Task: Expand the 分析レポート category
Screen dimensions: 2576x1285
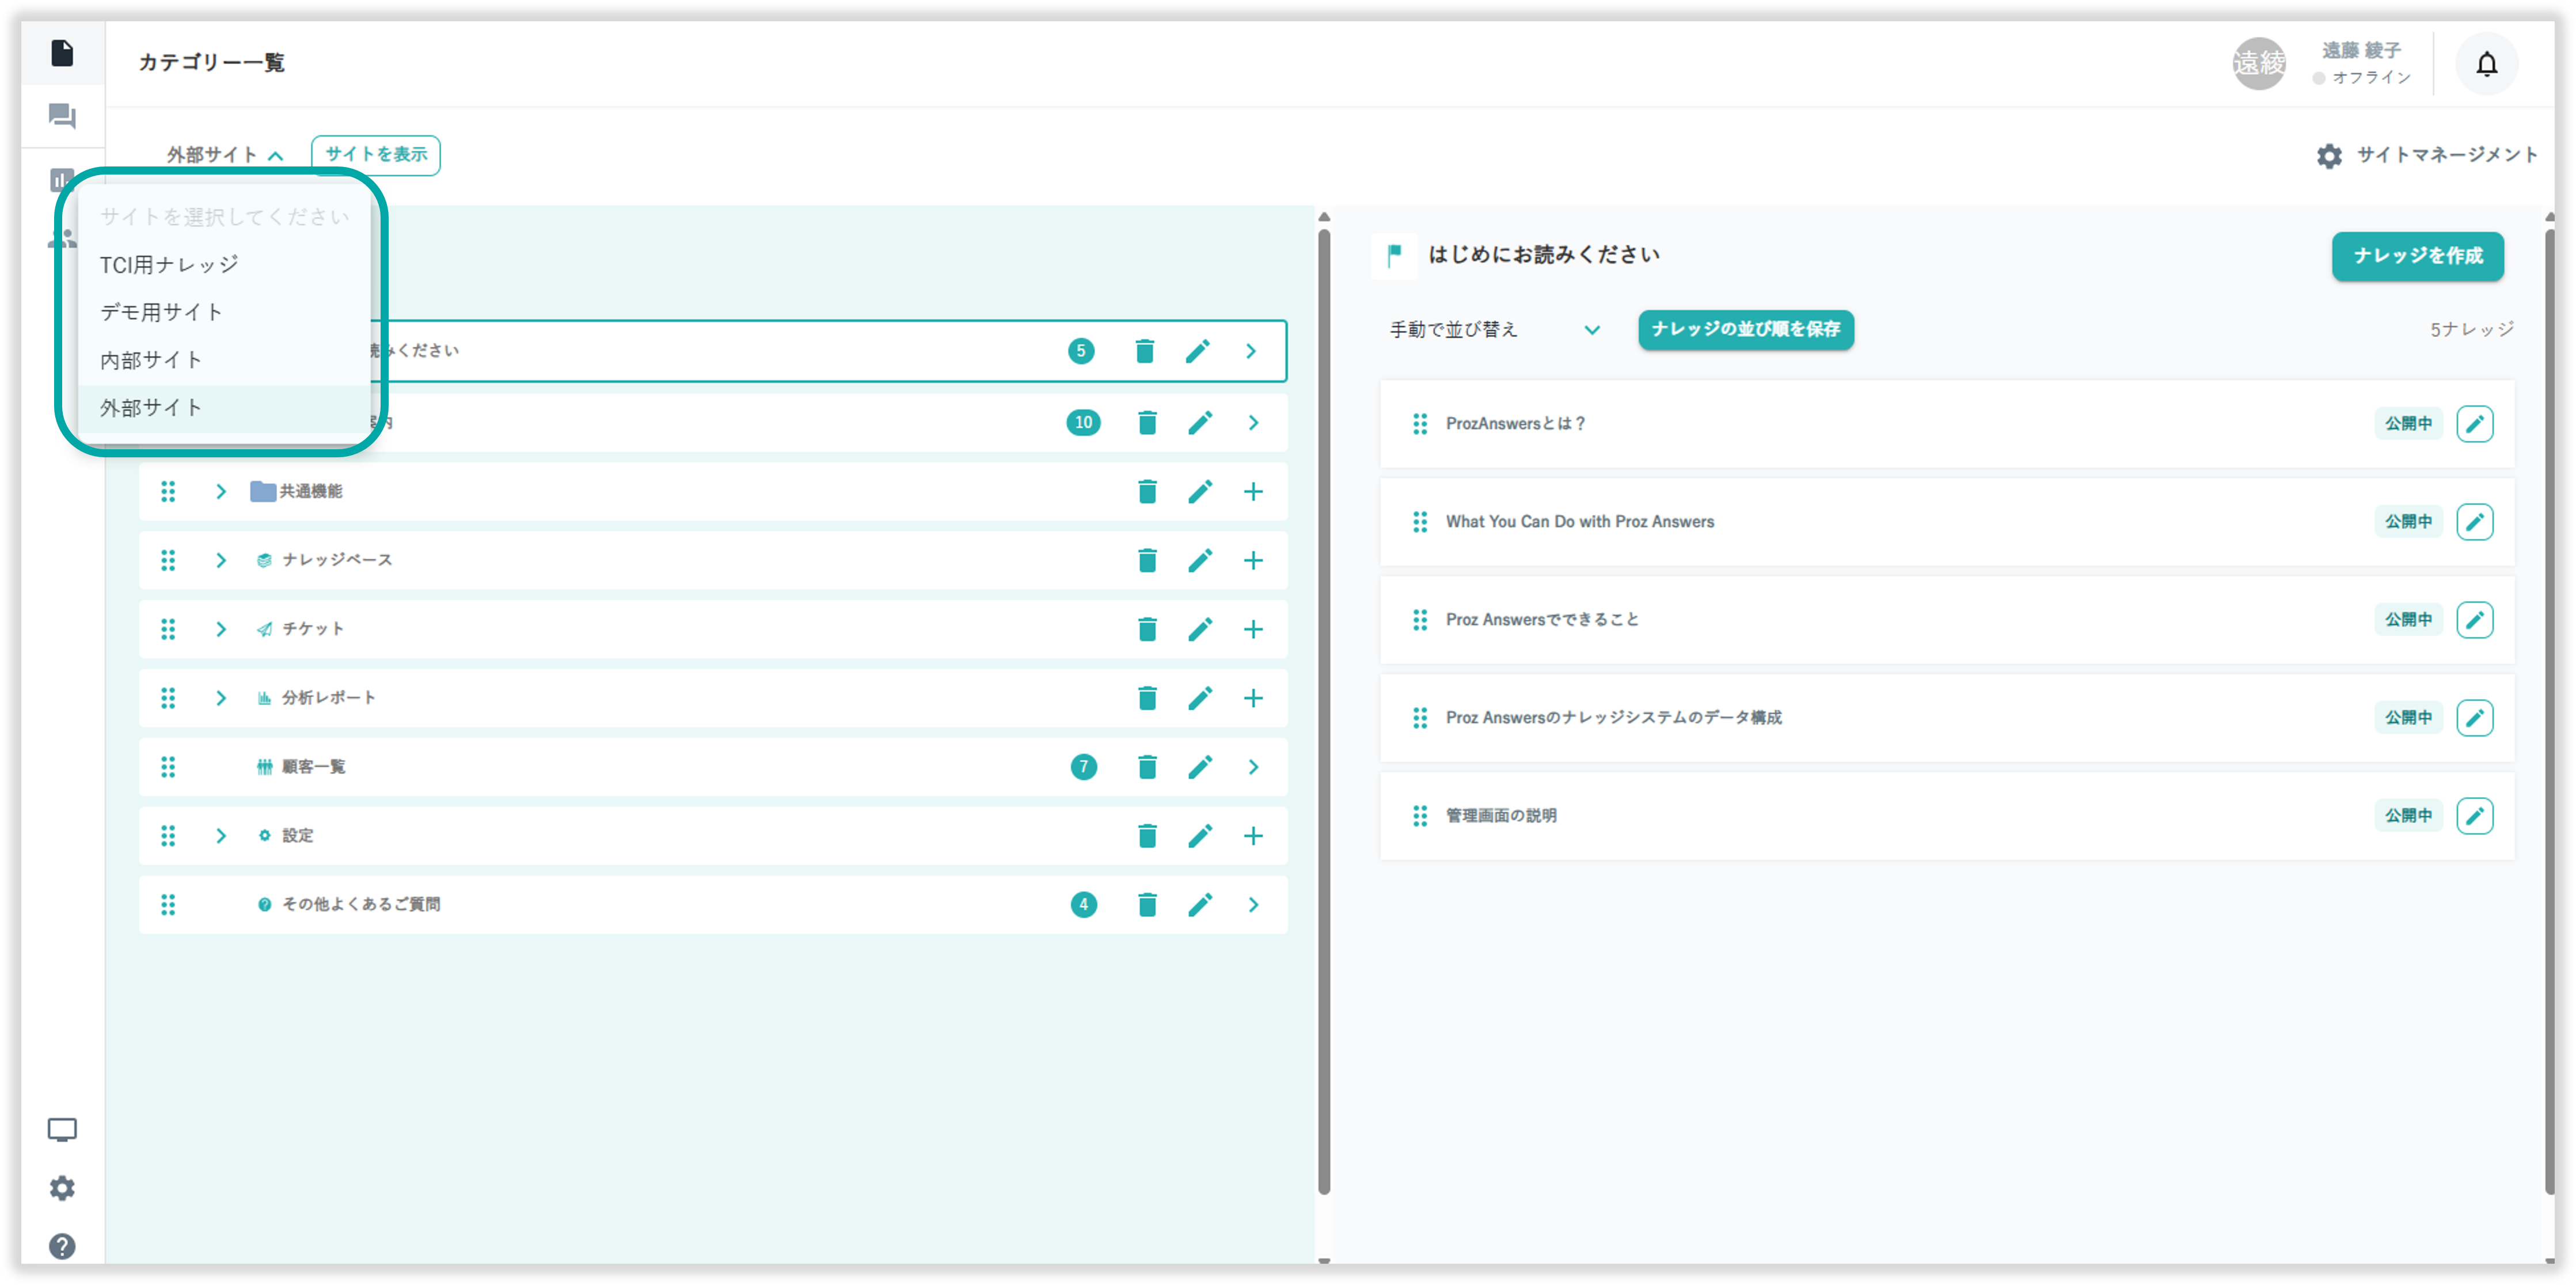Action: [x=221, y=698]
